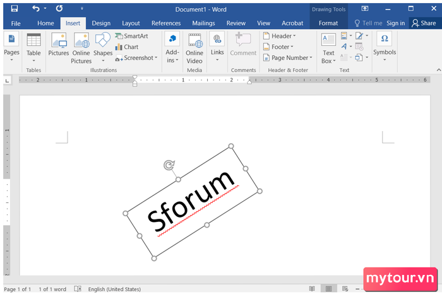
Task: Open the Acrobat tab
Action: coord(292,23)
